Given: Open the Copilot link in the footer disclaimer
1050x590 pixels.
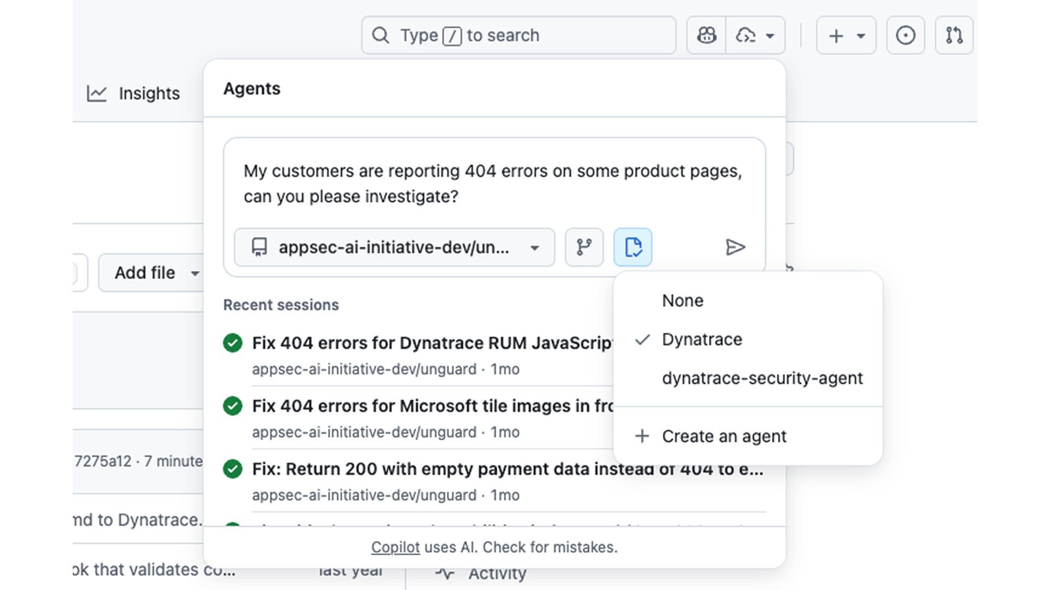Looking at the screenshot, I should click(x=395, y=547).
